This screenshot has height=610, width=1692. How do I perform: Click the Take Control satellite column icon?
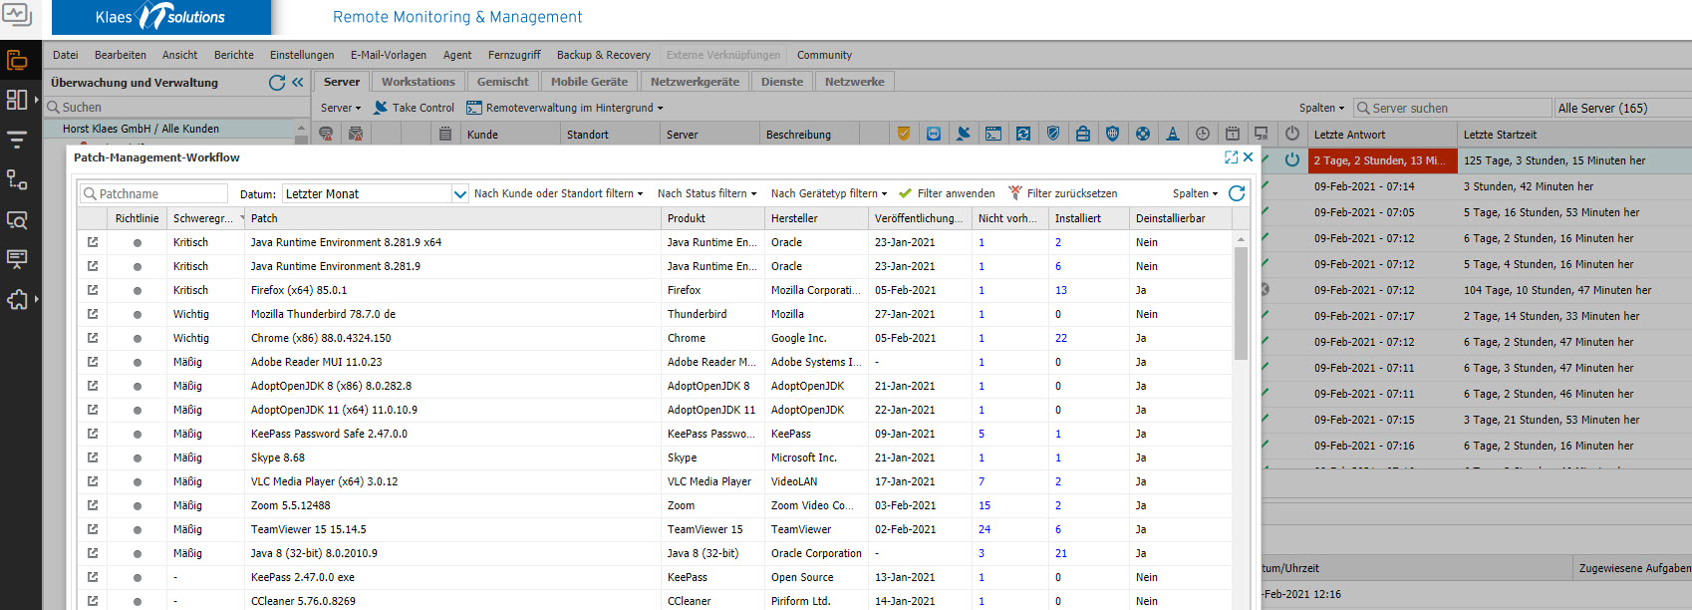[x=964, y=134]
